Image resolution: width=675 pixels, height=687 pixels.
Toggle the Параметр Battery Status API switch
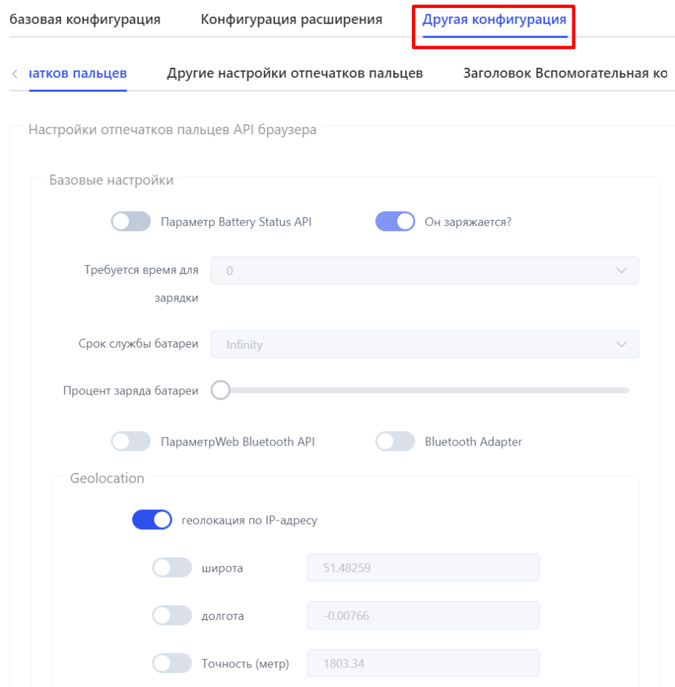coord(131,221)
